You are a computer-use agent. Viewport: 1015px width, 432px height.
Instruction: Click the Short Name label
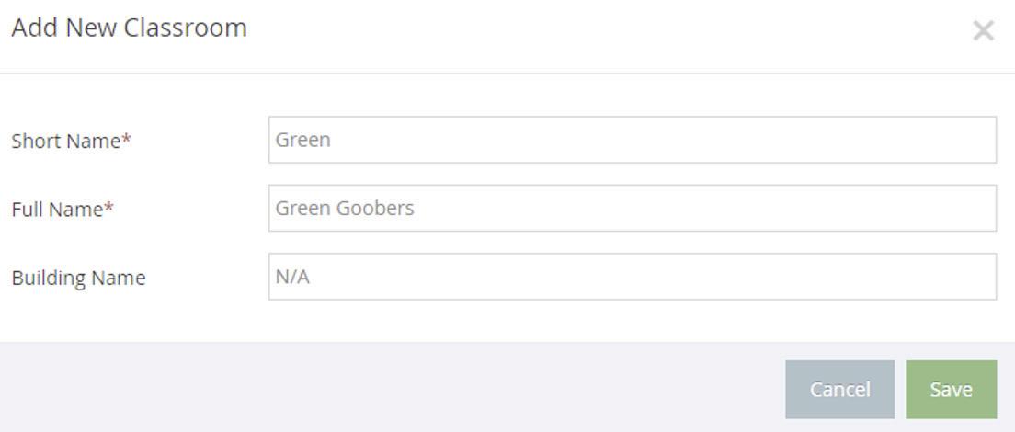pos(66,141)
